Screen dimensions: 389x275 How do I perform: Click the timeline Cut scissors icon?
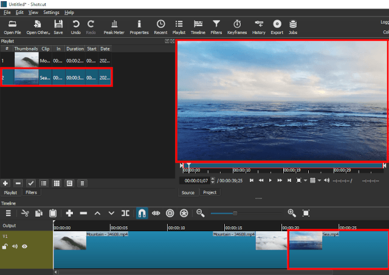[x=25, y=213]
